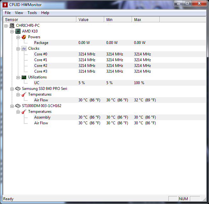This screenshot has height=204, width=209.
Task: Select the Core #0 clock row
Action: click(120, 54)
